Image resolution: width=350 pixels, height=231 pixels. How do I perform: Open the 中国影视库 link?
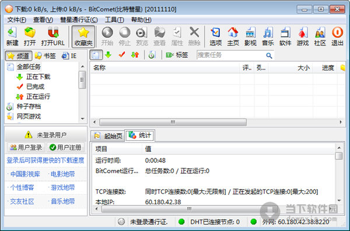(x=25, y=174)
